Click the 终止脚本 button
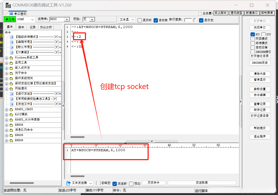278x195 pixels. 221,13
